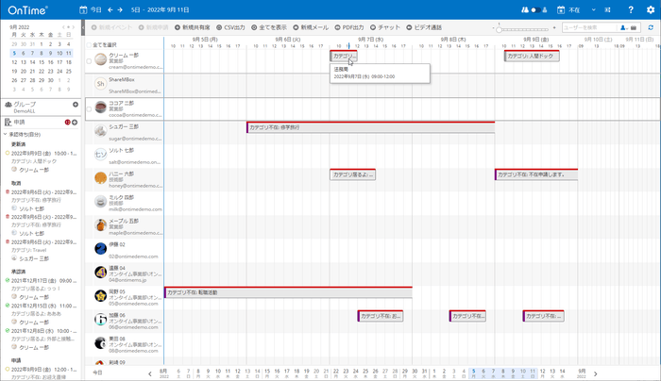The height and width of the screenshot is (381, 661).
Task: Click the help question mark icon
Action: (x=630, y=8)
